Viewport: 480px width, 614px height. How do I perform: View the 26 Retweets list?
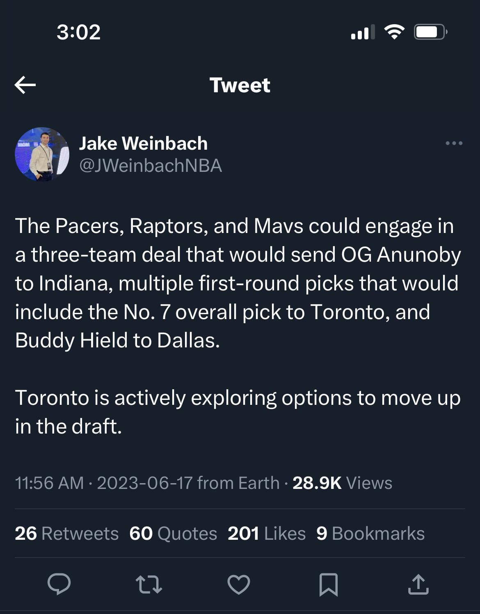(66, 534)
